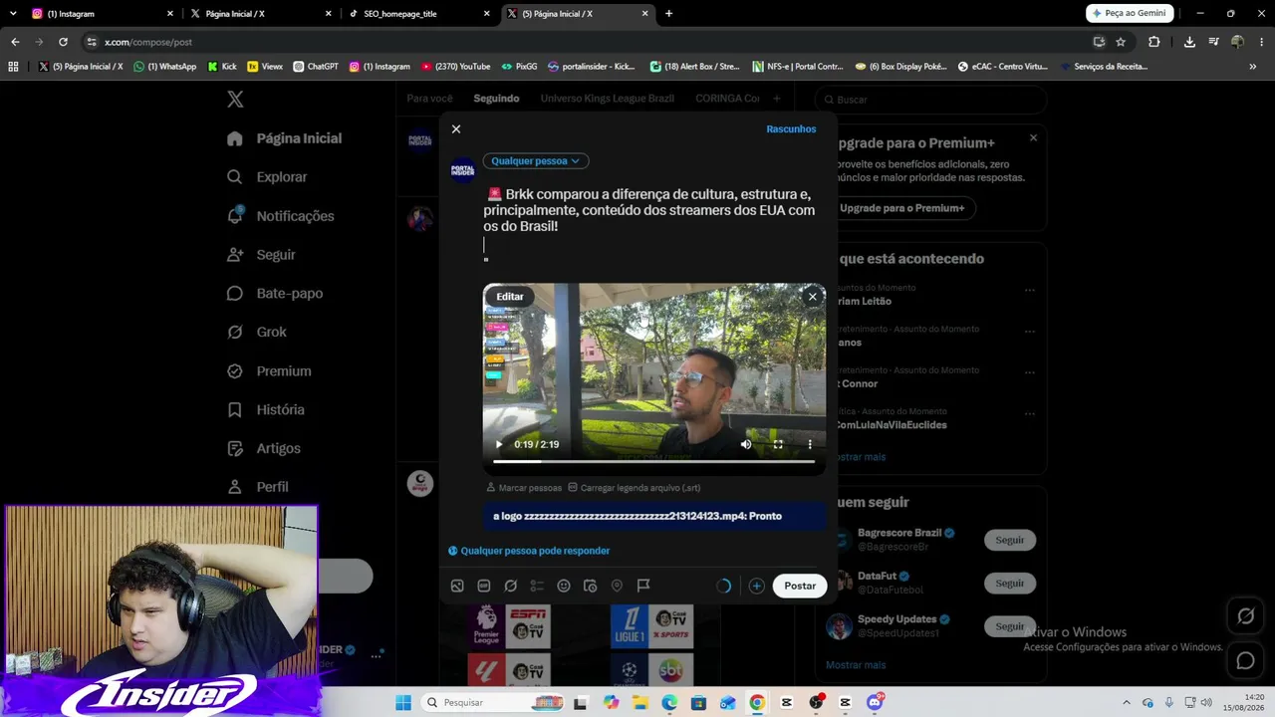Open the Grok floating button
The height and width of the screenshot is (717, 1275).
point(1246,616)
